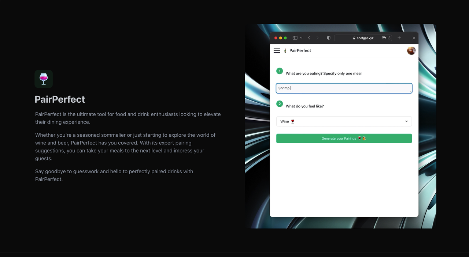Click the green step 1 badge
The width and height of the screenshot is (469, 257).
280,71
